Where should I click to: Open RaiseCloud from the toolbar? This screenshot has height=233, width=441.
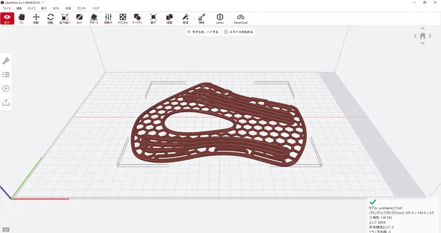(x=241, y=19)
